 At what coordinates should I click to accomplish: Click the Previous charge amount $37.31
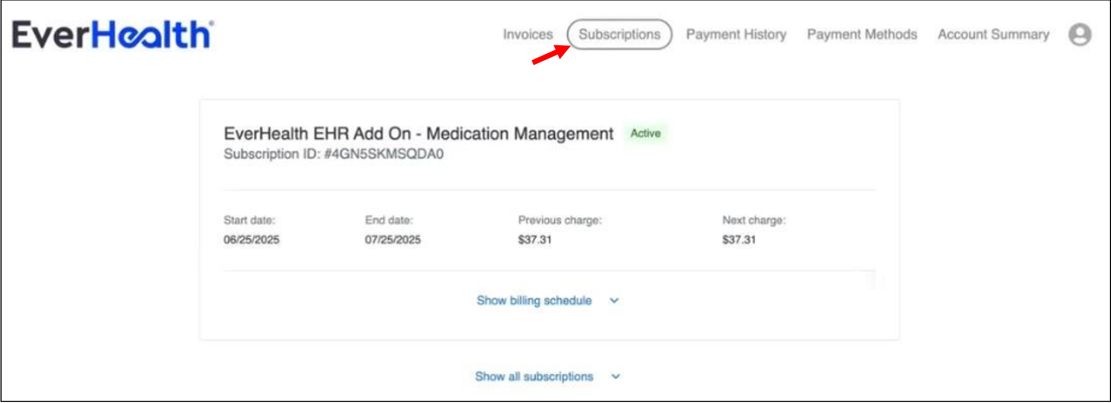(x=535, y=240)
